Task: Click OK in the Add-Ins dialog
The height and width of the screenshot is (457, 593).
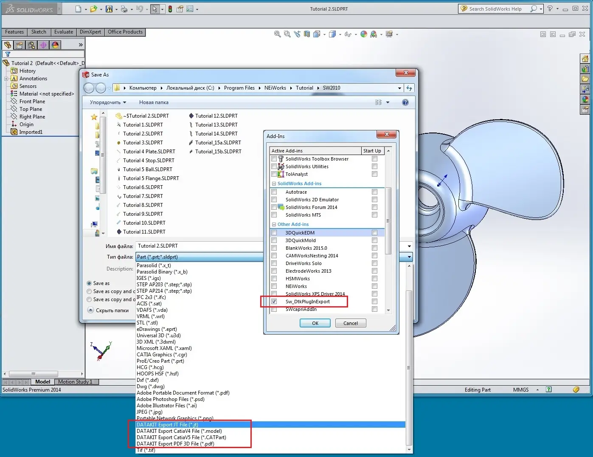Action: [x=315, y=323]
